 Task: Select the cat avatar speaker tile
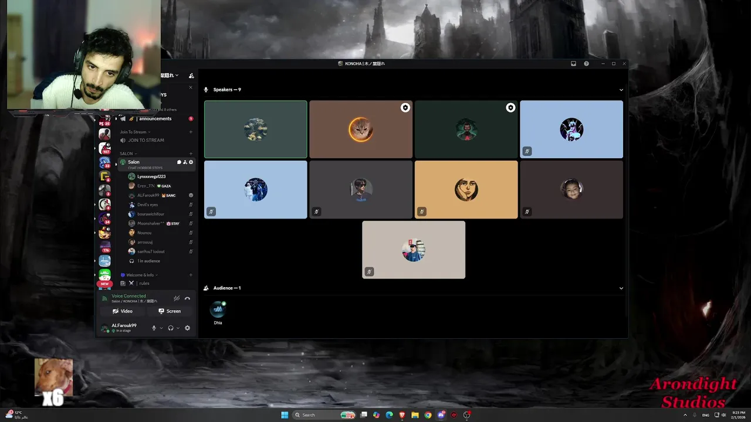tap(361, 130)
